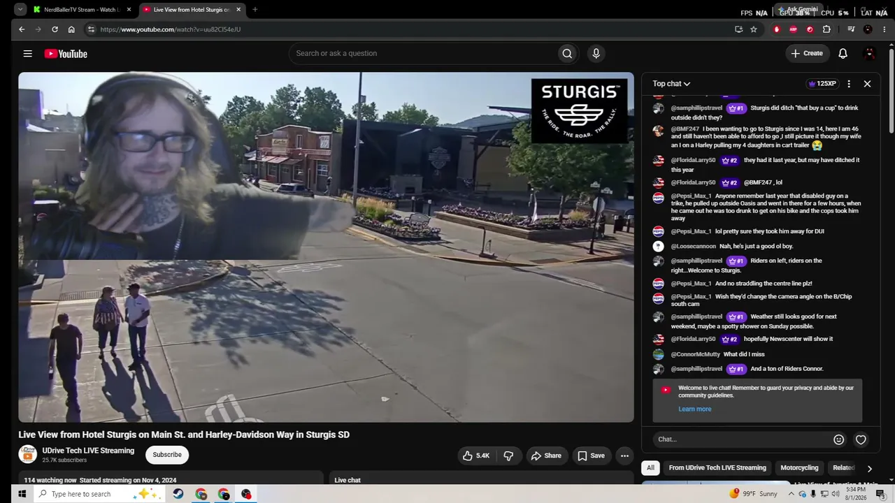Open the browser extensions puzzle icon
Screen dimensions: 895x503
(826, 29)
